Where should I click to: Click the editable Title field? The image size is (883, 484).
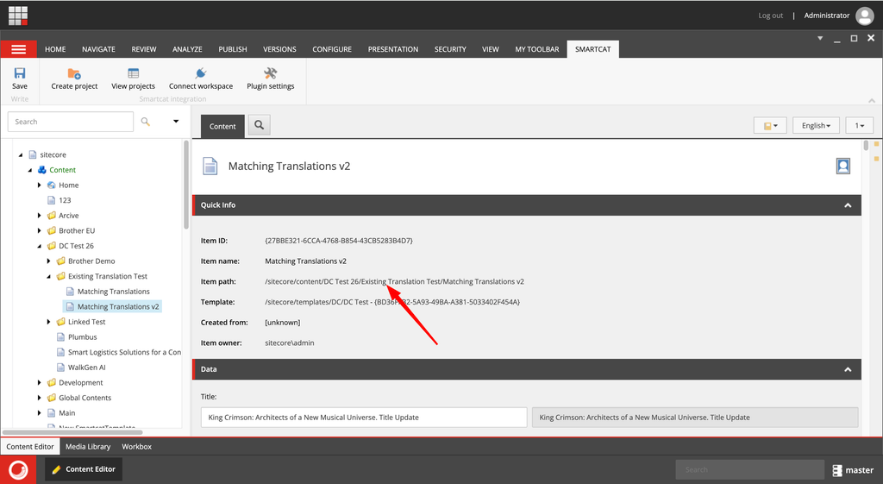pyautogui.click(x=364, y=418)
